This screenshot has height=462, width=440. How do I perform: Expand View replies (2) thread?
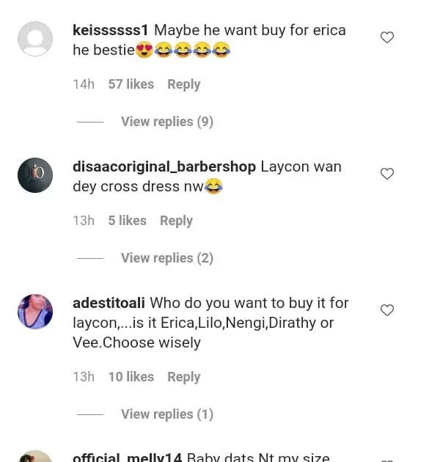click(166, 258)
